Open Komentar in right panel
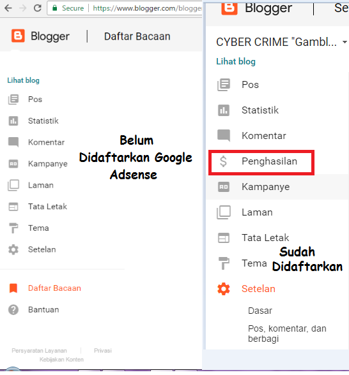 263,136
